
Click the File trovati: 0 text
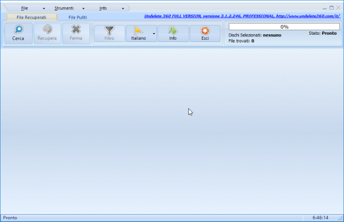241,41
